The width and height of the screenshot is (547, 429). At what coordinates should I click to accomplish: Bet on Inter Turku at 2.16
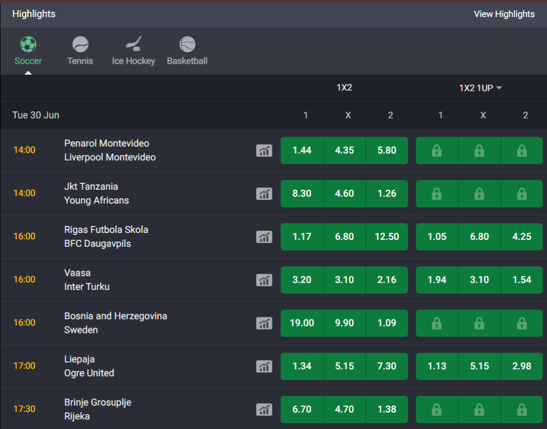(x=387, y=280)
